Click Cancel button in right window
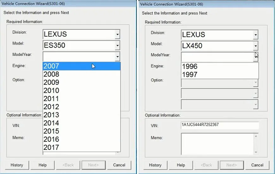Screen dimensions: 275x174 click(x=257, y=165)
